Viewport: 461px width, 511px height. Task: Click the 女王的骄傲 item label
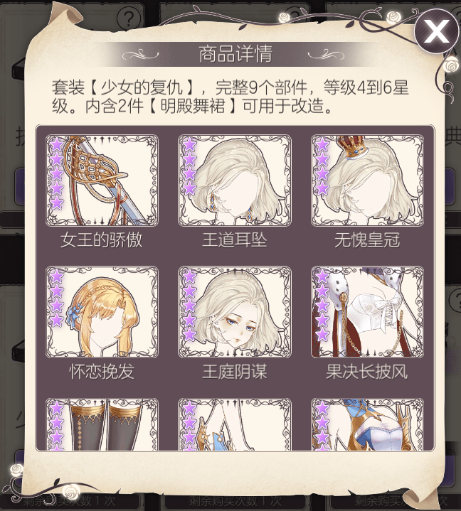(102, 240)
